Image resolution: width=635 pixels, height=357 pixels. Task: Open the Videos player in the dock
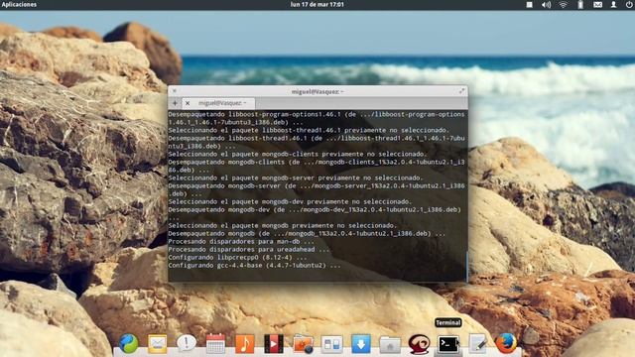[274, 344]
